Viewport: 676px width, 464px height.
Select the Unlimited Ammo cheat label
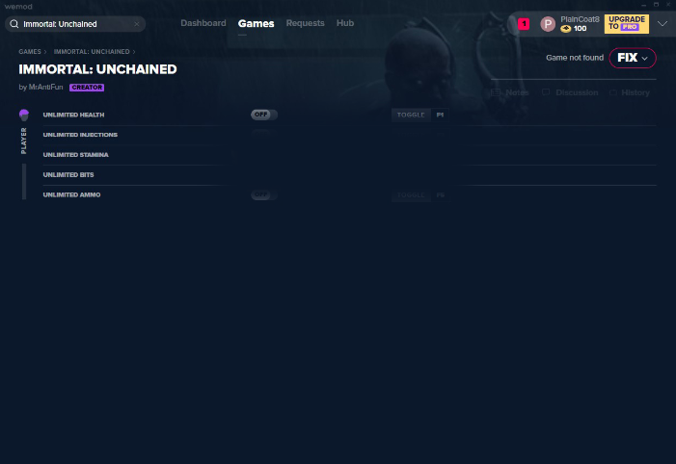pos(71,195)
